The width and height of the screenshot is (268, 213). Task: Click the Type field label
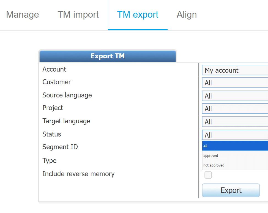pos(50,161)
